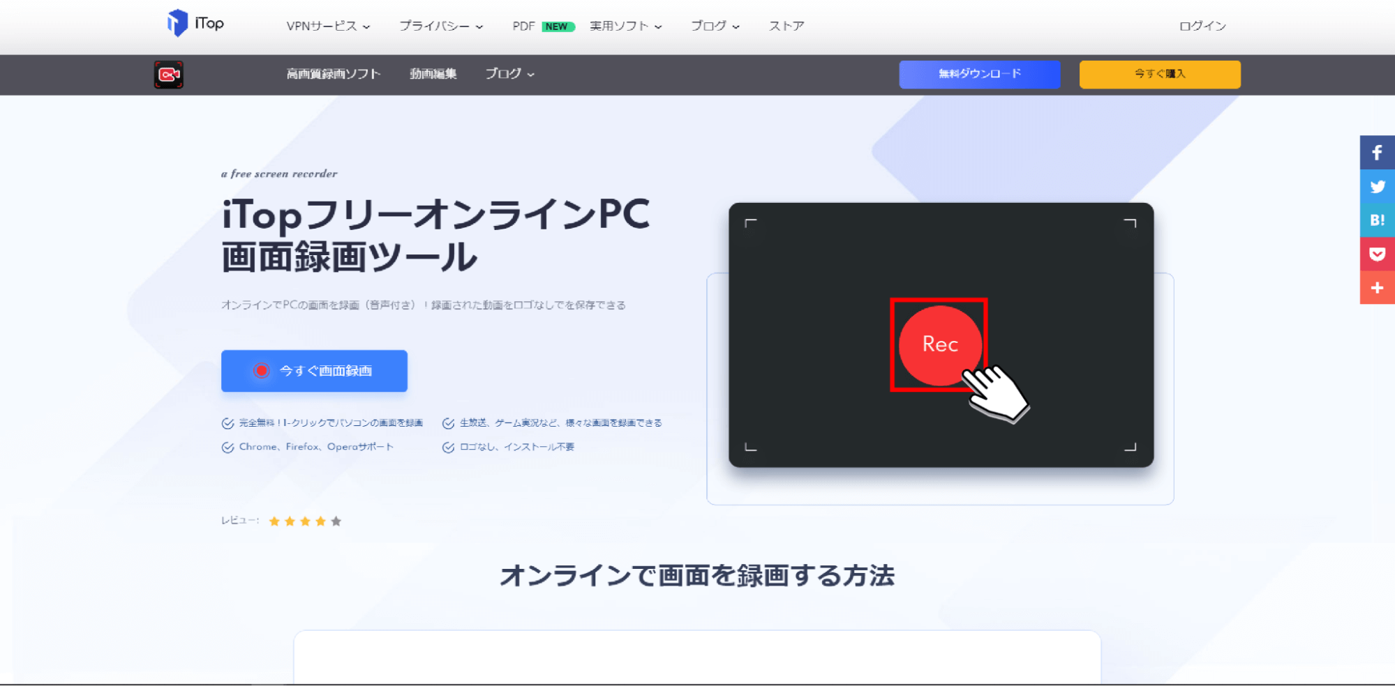1395x686 pixels.
Task: Click the check icon beside 生放送
Action: [x=449, y=423]
